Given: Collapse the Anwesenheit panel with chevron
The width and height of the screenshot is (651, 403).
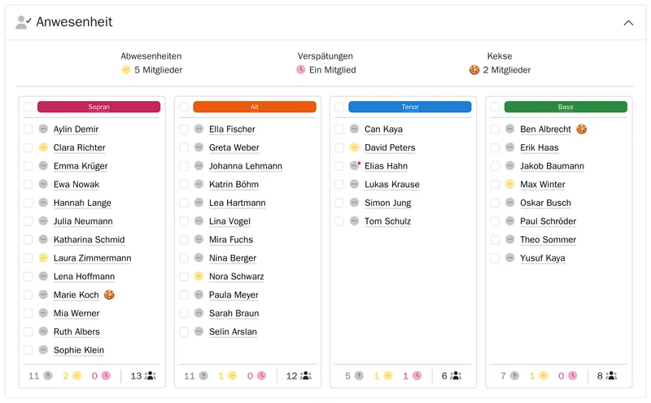Looking at the screenshot, I should (x=628, y=23).
